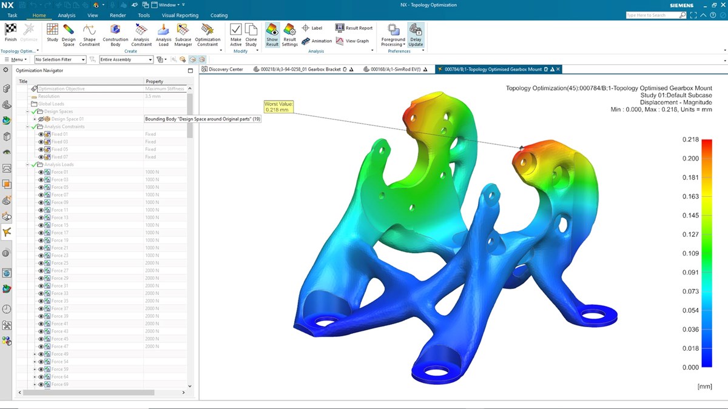
Task: Click the Clone Study icon
Action: (251, 30)
